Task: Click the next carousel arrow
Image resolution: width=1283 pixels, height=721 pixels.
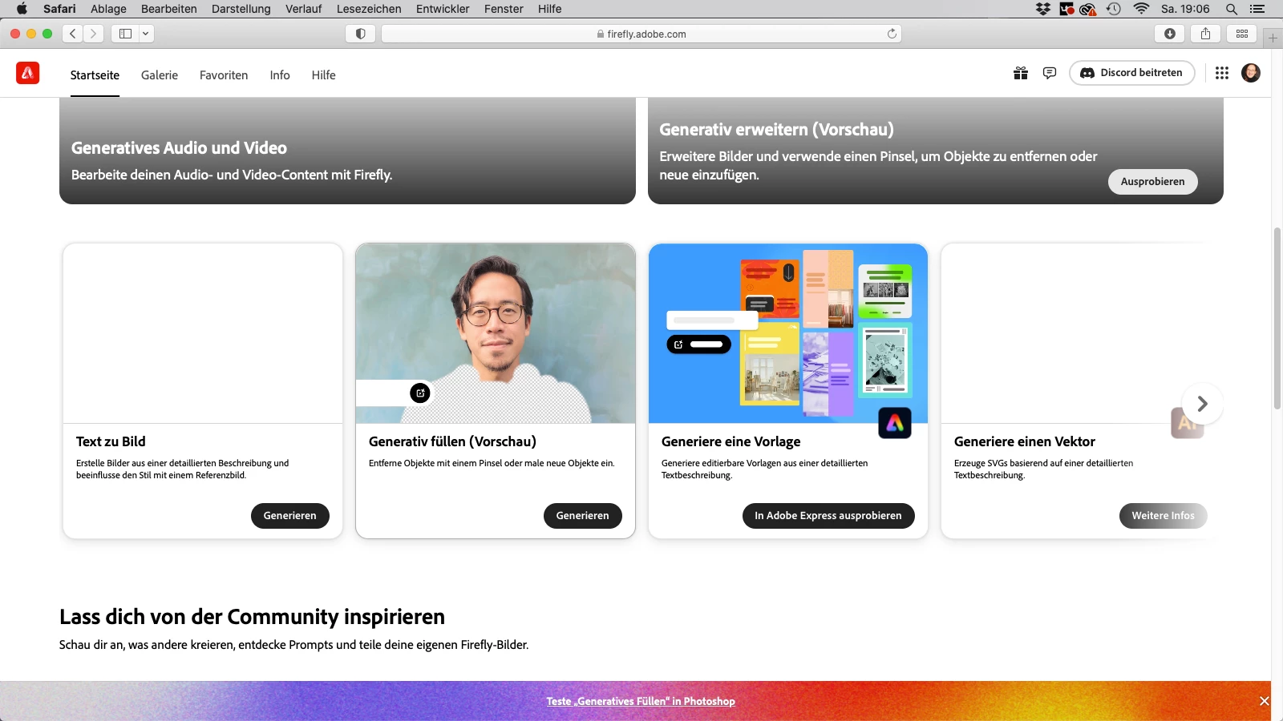Action: pyautogui.click(x=1202, y=404)
